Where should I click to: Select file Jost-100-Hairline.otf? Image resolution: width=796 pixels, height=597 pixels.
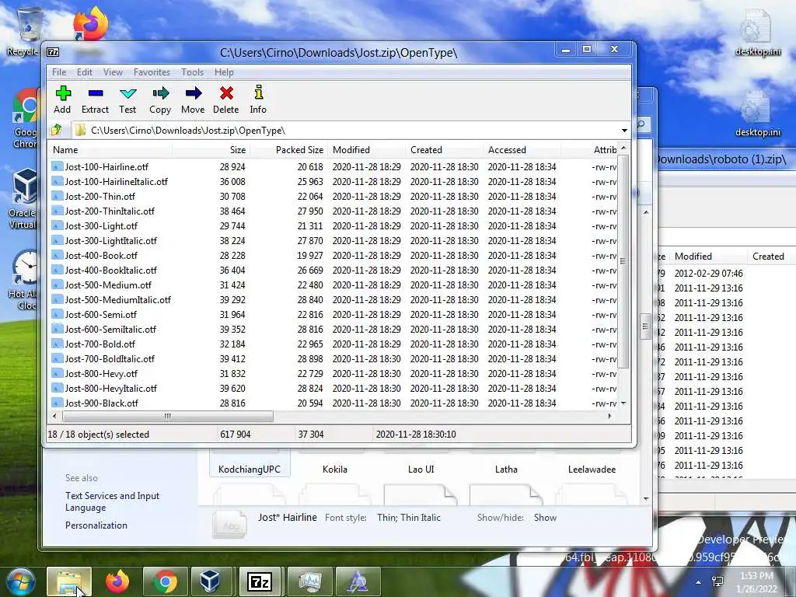tap(106, 166)
